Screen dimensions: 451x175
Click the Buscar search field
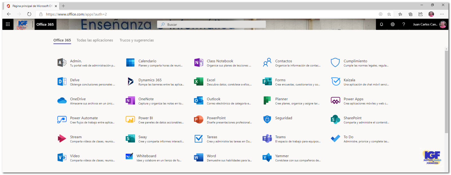(x=211, y=24)
